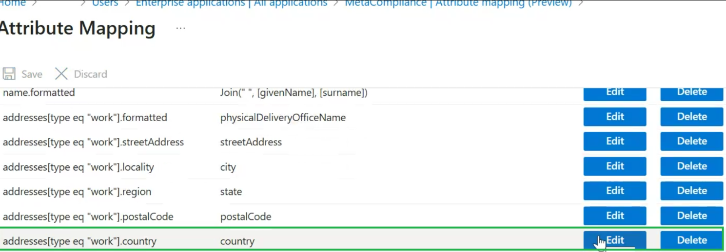Delete the country mapping
Viewport: 726px width, 252px height.
pos(692,240)
